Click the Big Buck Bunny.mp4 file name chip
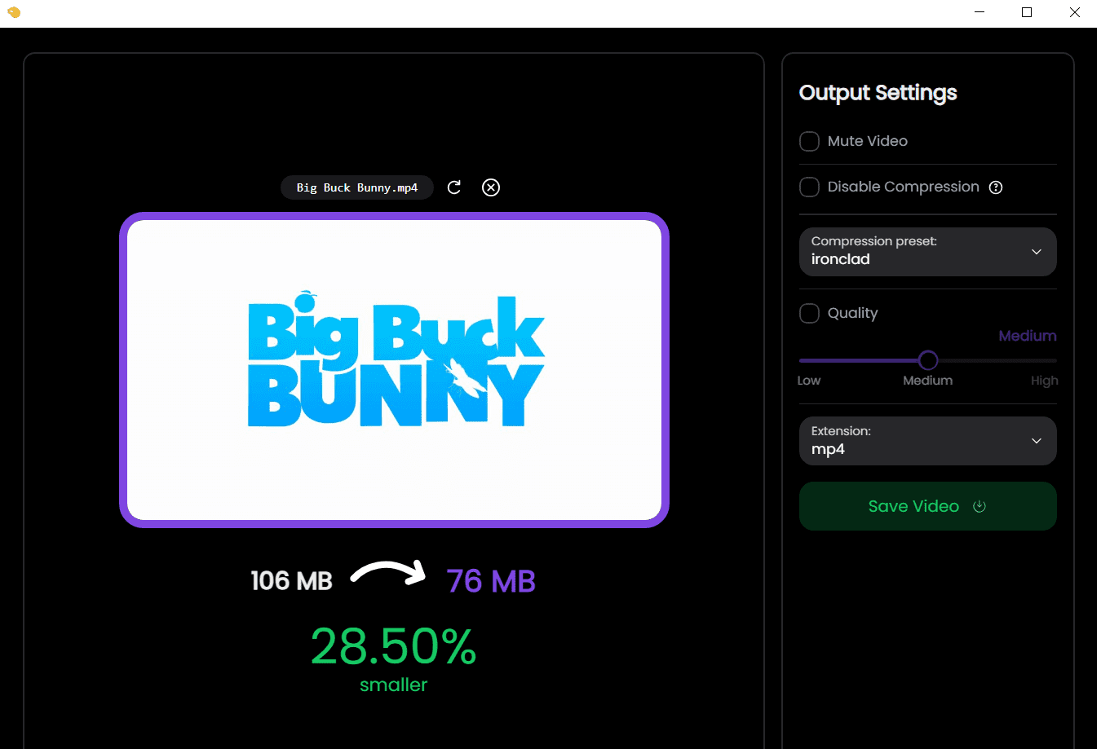This screenshot has width=1101, height=749. [x=357, y=187]
